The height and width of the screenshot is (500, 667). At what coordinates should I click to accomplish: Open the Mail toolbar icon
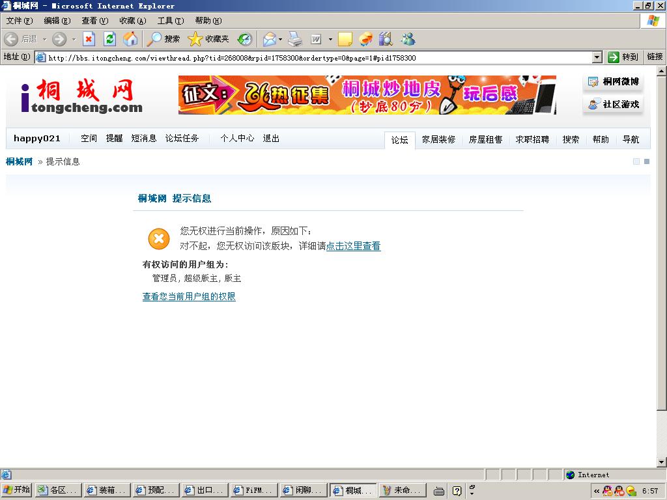pos(269,39)
